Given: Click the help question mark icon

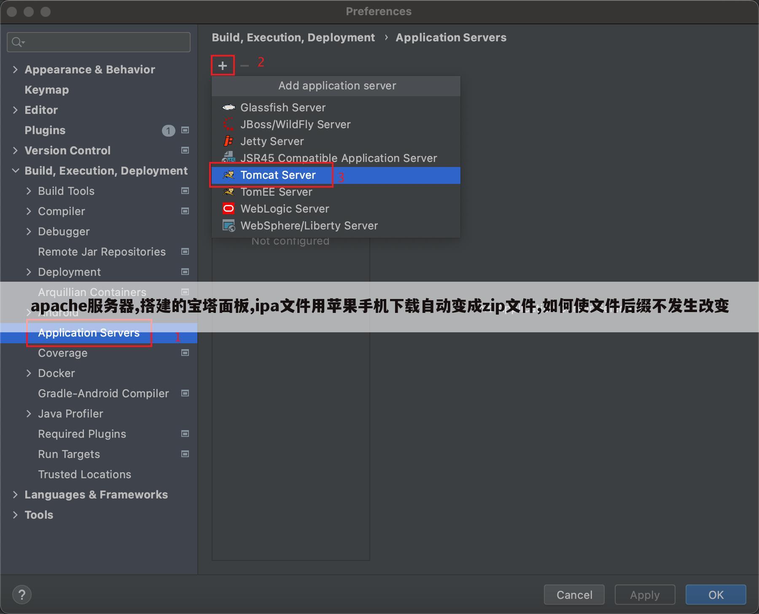Looking at the screenshot, I should pyautogui.click(x=22, y=595).
